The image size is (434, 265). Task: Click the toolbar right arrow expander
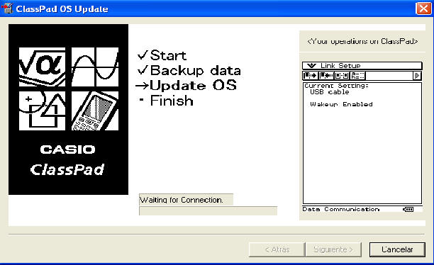point(417,76)
